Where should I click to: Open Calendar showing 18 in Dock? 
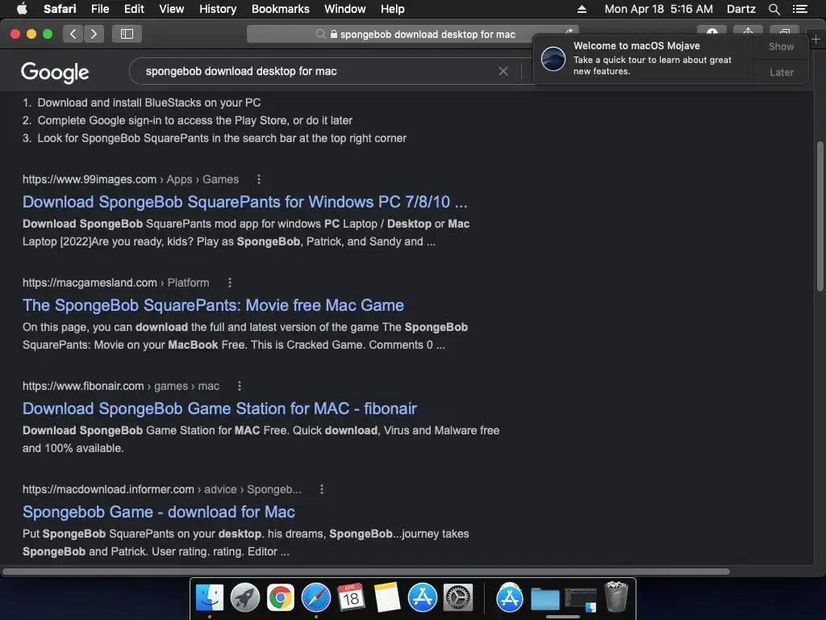pyautogui.click(x=351, y=598)
